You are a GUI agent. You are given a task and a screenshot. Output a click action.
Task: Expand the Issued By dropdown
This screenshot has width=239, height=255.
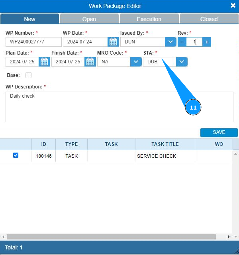170,42
